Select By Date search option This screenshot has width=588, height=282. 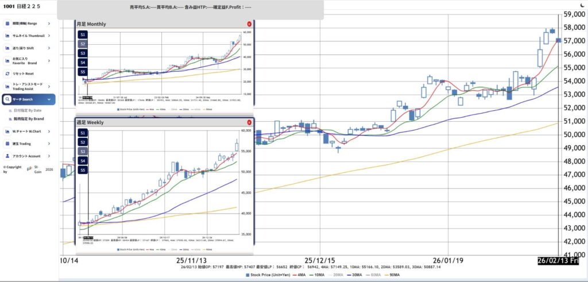click(x=28, y=110)
